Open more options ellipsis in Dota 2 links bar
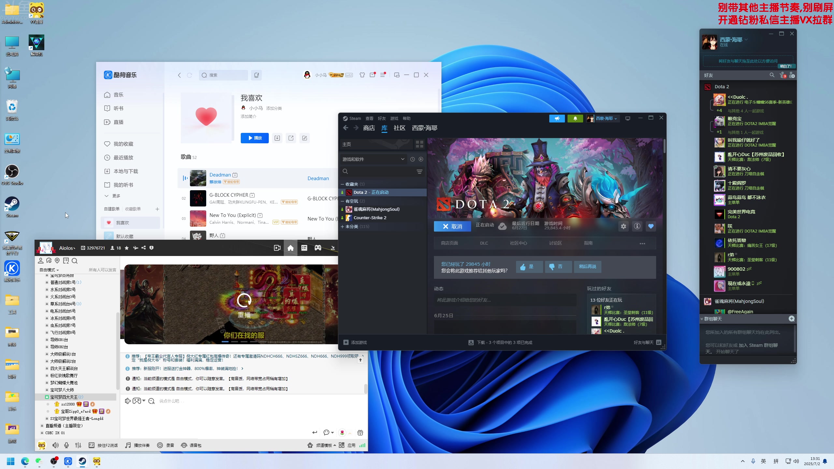The width and height of the screenshot is (834, 469). coord(642,244)
